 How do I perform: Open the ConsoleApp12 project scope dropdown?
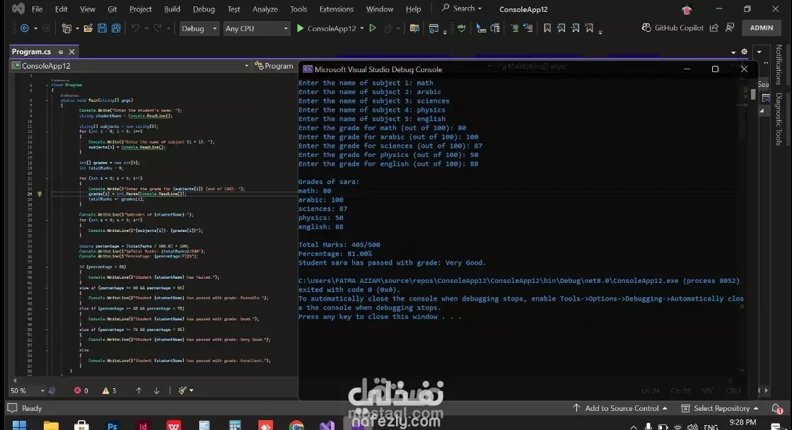[x=130, y=66]
